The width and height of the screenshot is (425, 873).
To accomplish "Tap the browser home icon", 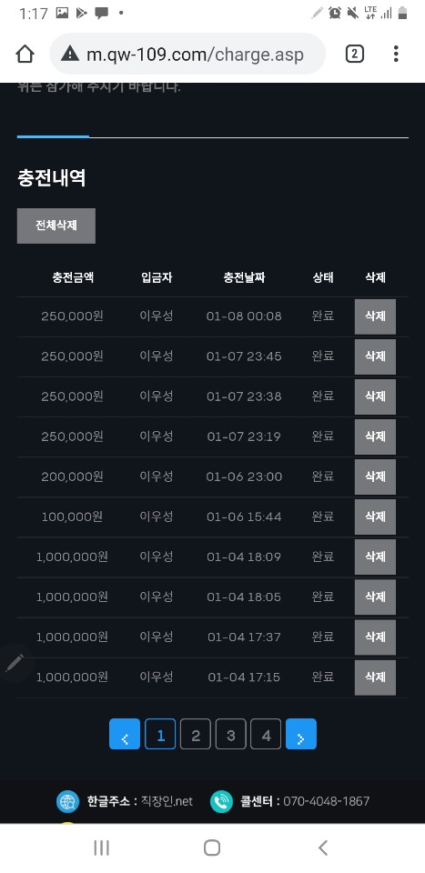I will pyautogui.click(x=25, y=54).
